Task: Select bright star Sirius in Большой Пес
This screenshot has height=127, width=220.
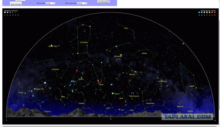Action: (45, 83)
